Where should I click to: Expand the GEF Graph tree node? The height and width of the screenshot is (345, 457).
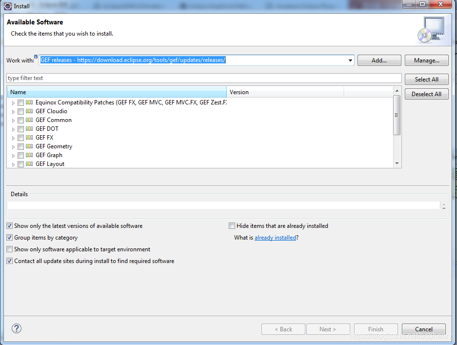(x=13, y=156)
